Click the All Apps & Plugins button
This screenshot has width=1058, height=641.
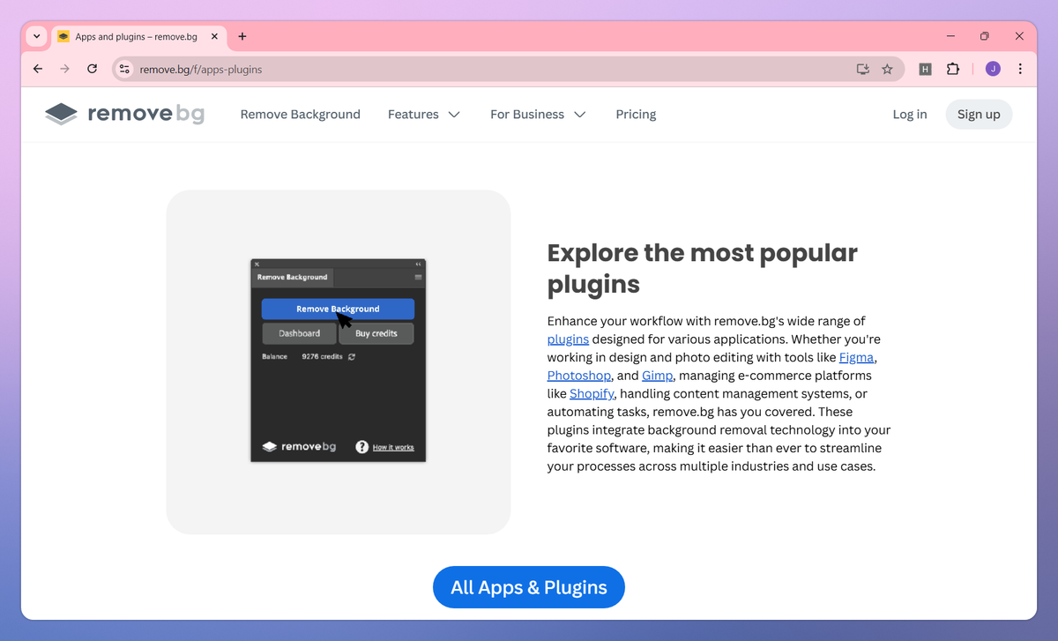(529, 587)
